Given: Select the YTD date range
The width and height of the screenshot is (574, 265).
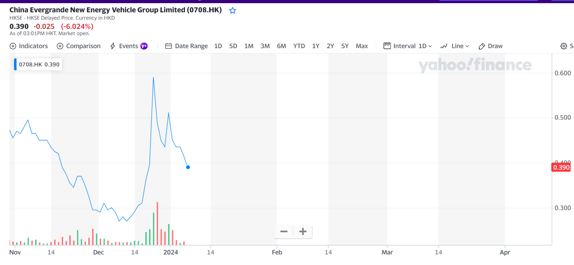Looking at the screenshot, I should (299, 46).
